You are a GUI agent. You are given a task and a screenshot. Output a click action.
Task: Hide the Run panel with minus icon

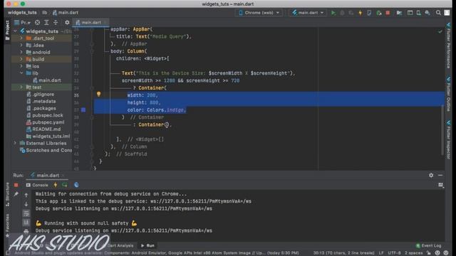(x=440, y=176)
